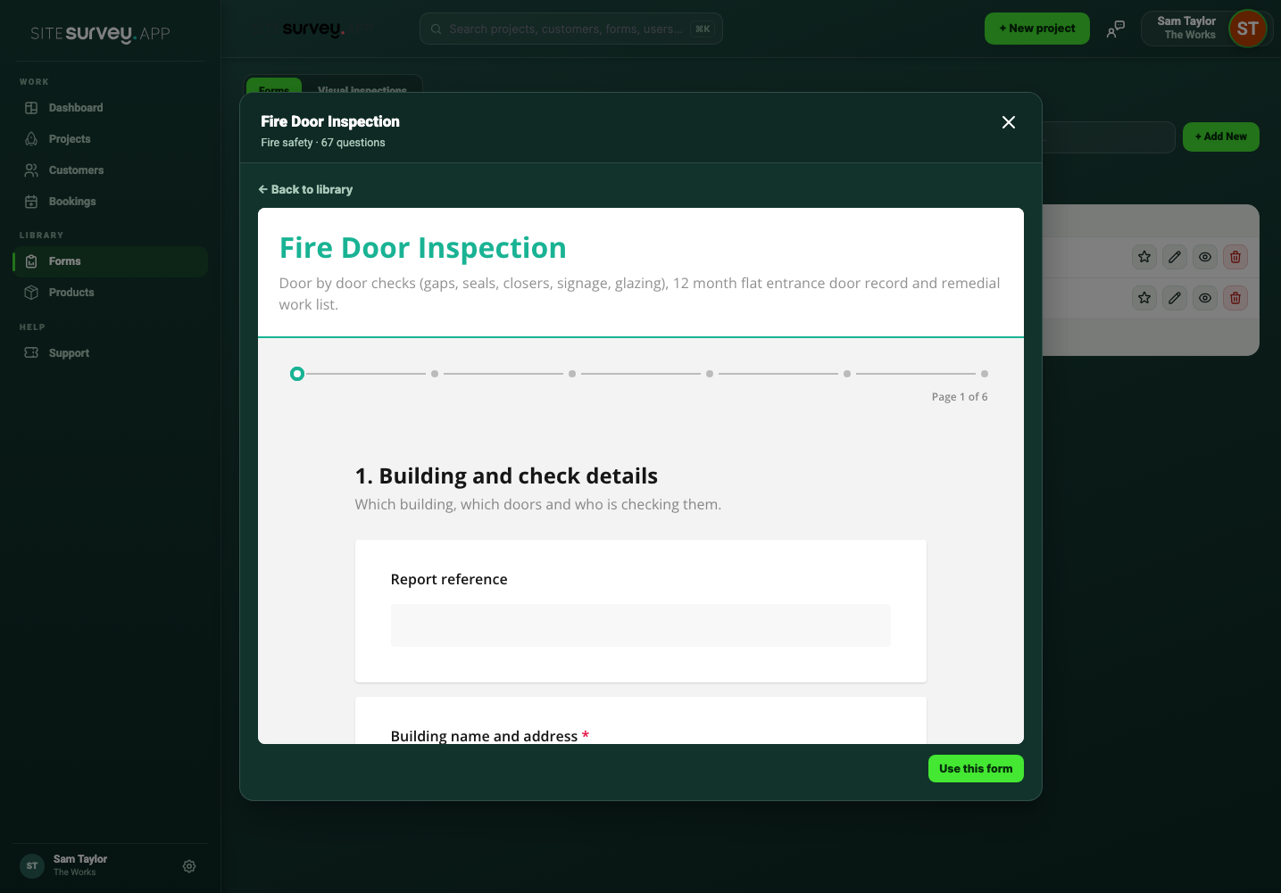
Task: Click the + New project button
Action: pyautogui.click(x=1037, y=29)
